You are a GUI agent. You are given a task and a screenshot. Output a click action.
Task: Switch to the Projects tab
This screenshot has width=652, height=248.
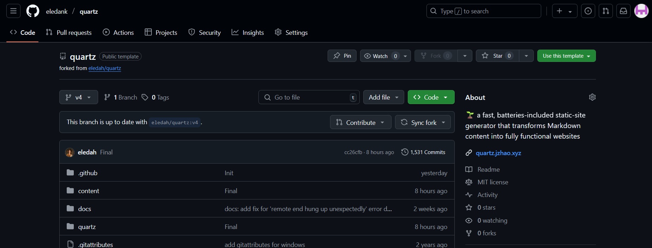161,33
